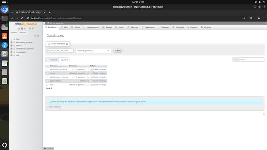This screenshot has height=150, width=267.
Task: Open the utf8mb4_general_ci collation dropdown
Action: pos(93,50)
